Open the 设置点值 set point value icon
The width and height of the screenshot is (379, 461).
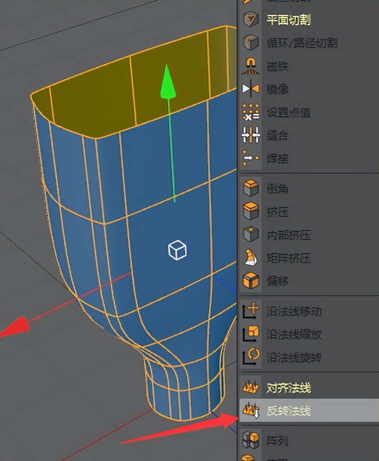click(251, 112)
